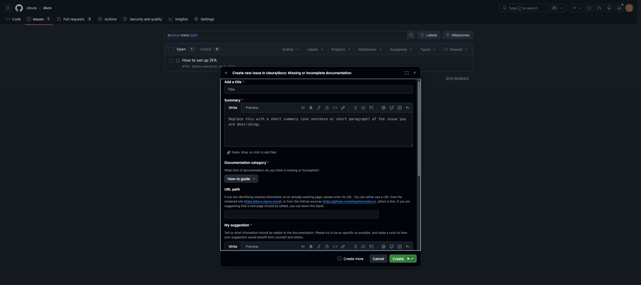
Task: Add link in Summary editor toolbar
Action: pyautogui.click(x=343, y=108)
